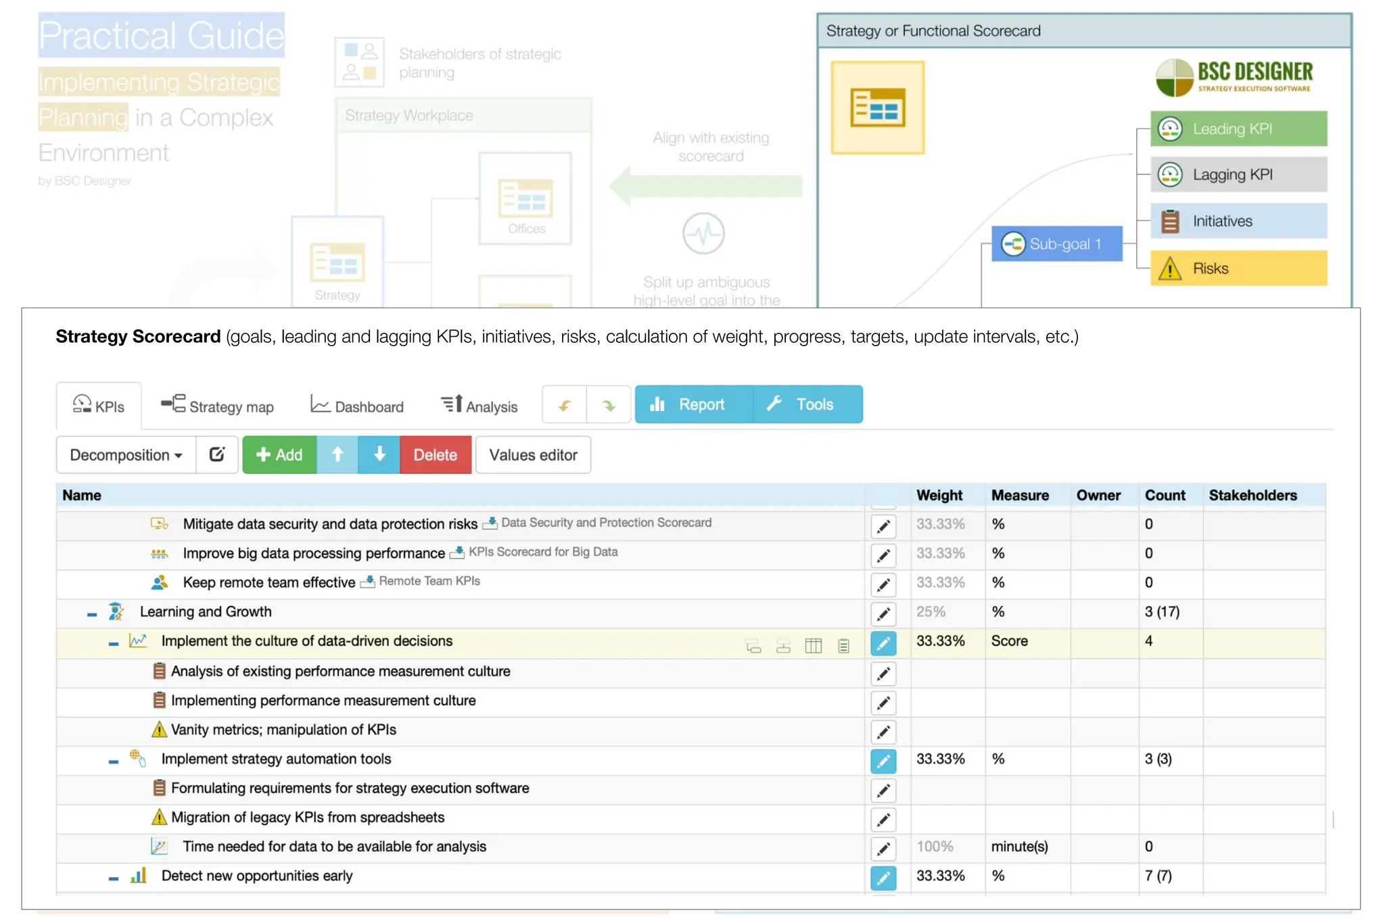Collapse the Learning and Growth group
1385x923 pixels.
pyautogui.click(x=92, y=614)
